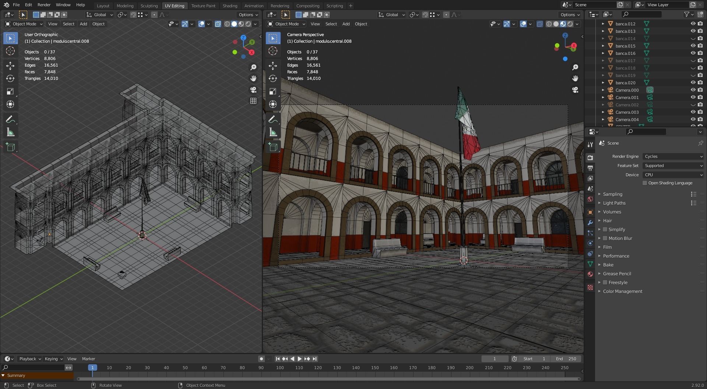The image size is (707, 389).
Task: Play the animation forward
Action: point(300,359)
